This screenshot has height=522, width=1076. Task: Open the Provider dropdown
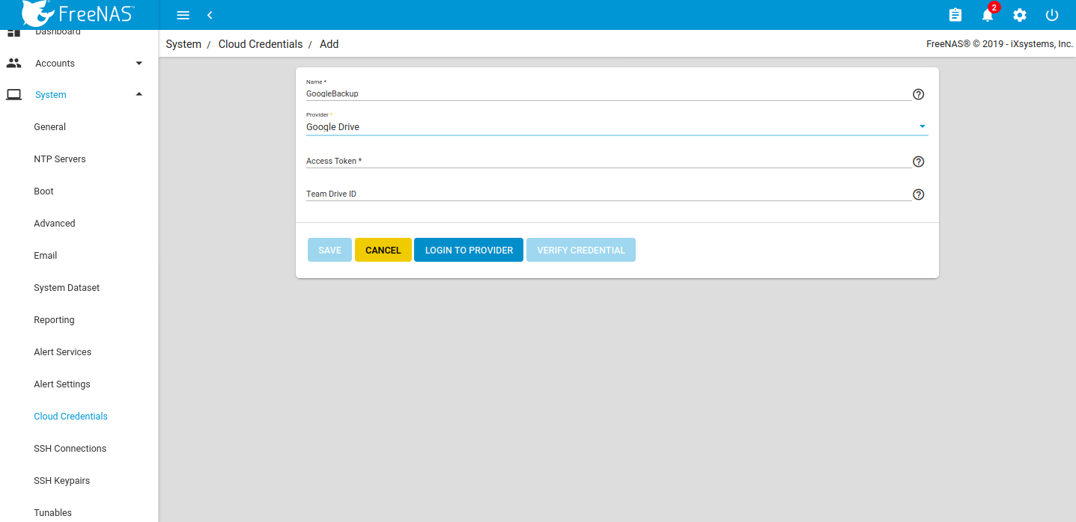pyautogui.click(x=617, y=127)
